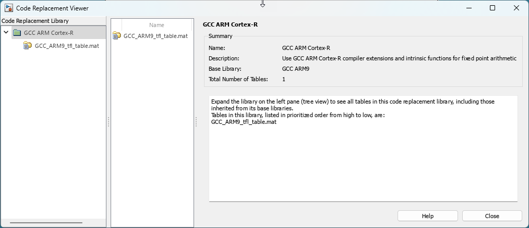This screenshot has width=529, height=228.
Task: Click the Base Library value GCC ARM9
Action: point(295,69)
